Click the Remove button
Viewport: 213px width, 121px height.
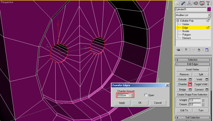[x=184, y=74]
